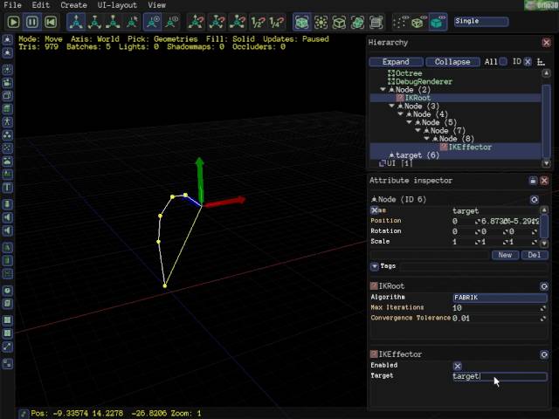Set fill mode to Point
This screenshot has width=559, height=419.
[400, 22]
